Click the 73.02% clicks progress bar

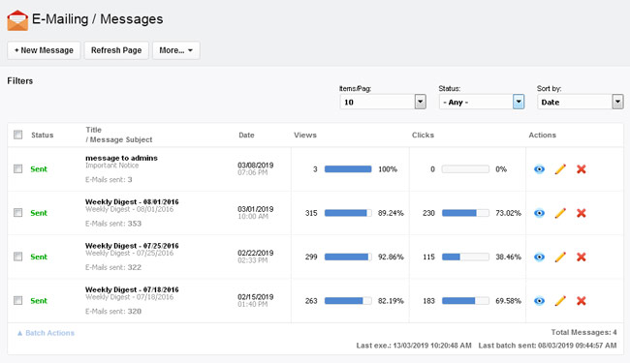tap(465, 213)
